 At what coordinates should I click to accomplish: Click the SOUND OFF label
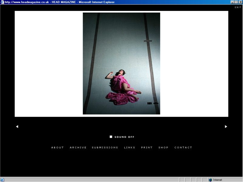pyautogui.click(x=124, y=137)
